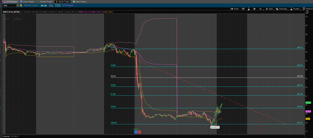Click the flask Edit studies icon
The image size is (313, 138).
pos(249,9)
